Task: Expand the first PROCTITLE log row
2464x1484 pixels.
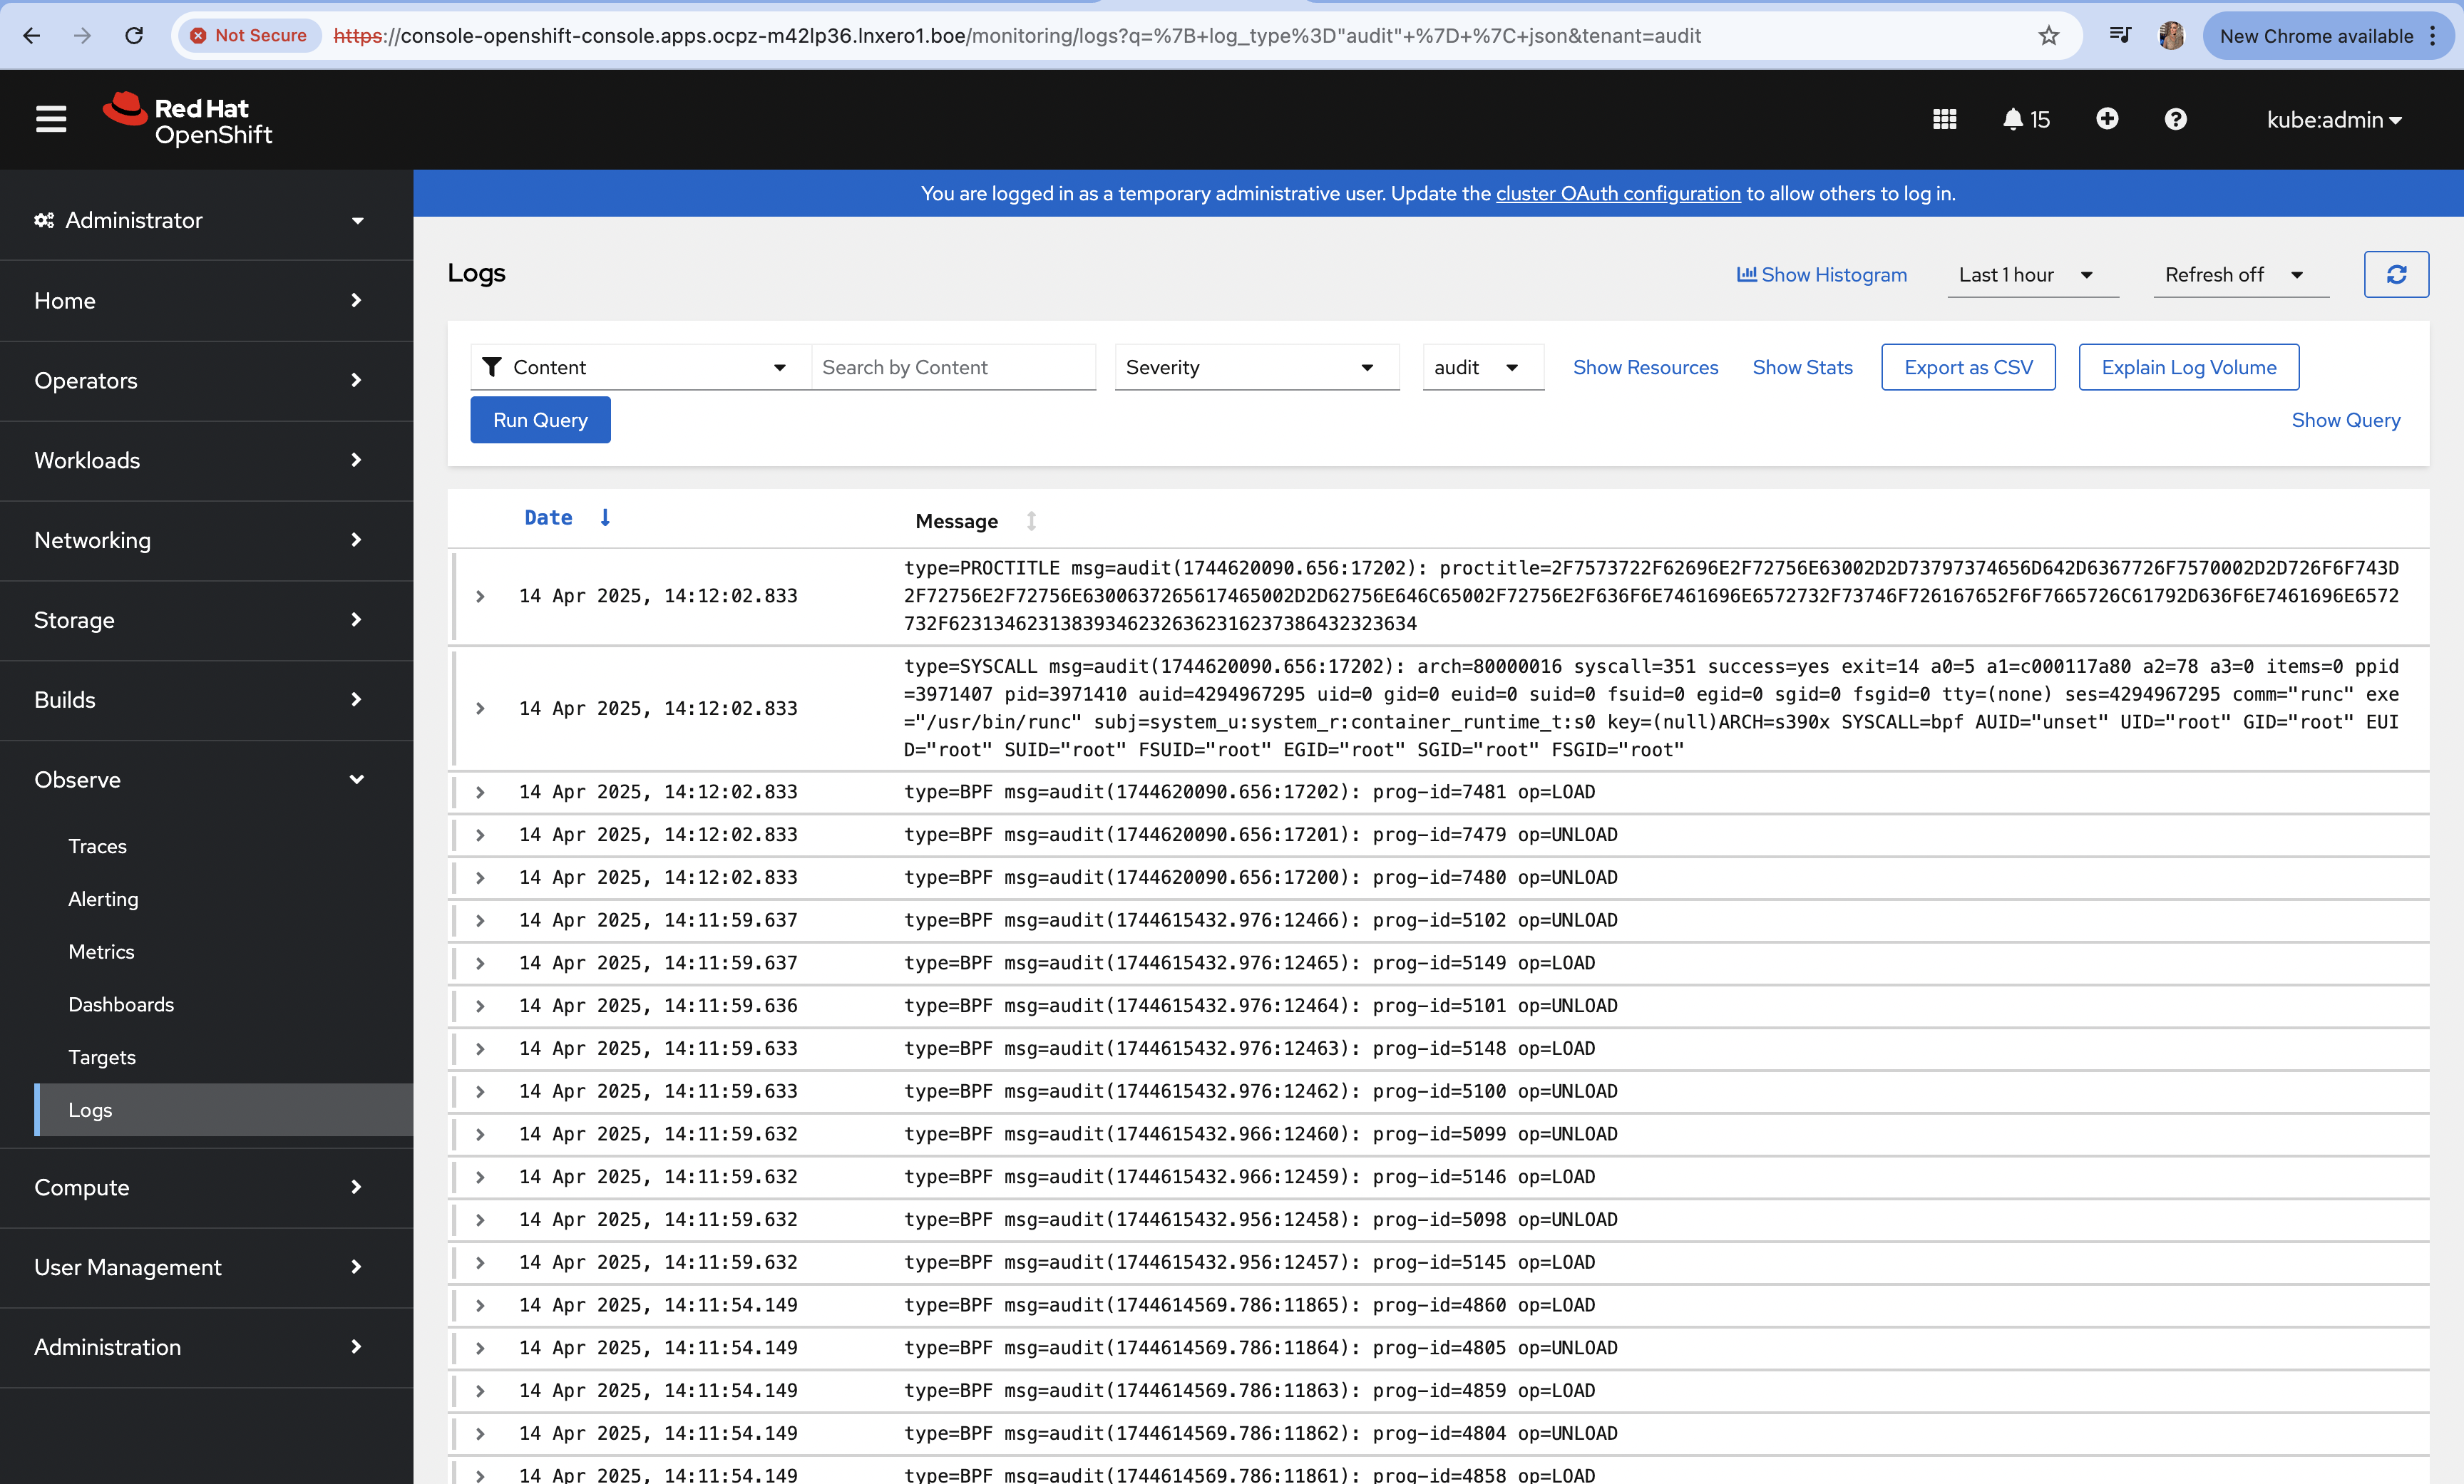Action: click(x=481, y=596)
